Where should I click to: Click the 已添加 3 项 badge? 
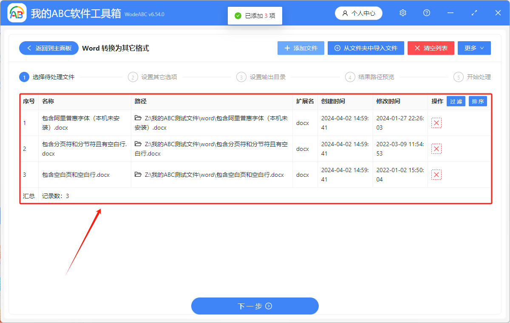pyautogui.click(x=255, y=15)
